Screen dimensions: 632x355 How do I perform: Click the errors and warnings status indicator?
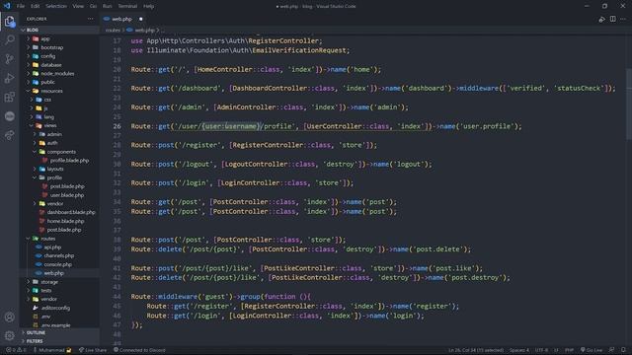tap(16, 350)
